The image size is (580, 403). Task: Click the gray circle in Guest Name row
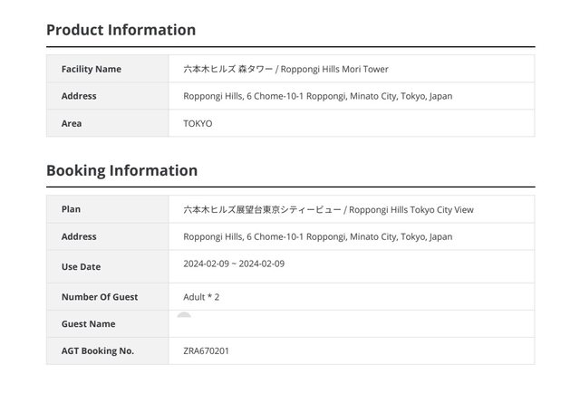(184, 316)
